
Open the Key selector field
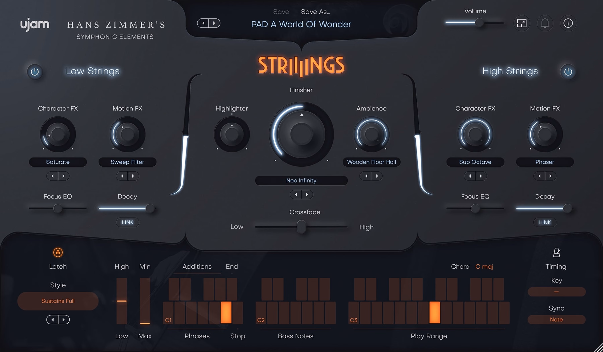[x=556, y=292]
